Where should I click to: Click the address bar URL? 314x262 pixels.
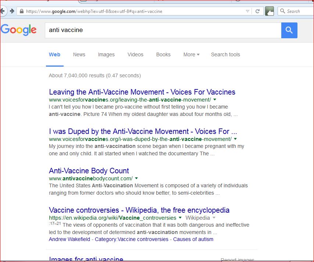point(94,11)
